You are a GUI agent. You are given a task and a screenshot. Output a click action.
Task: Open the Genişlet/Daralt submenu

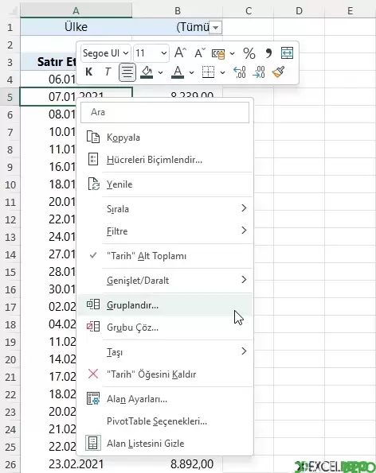165,281
